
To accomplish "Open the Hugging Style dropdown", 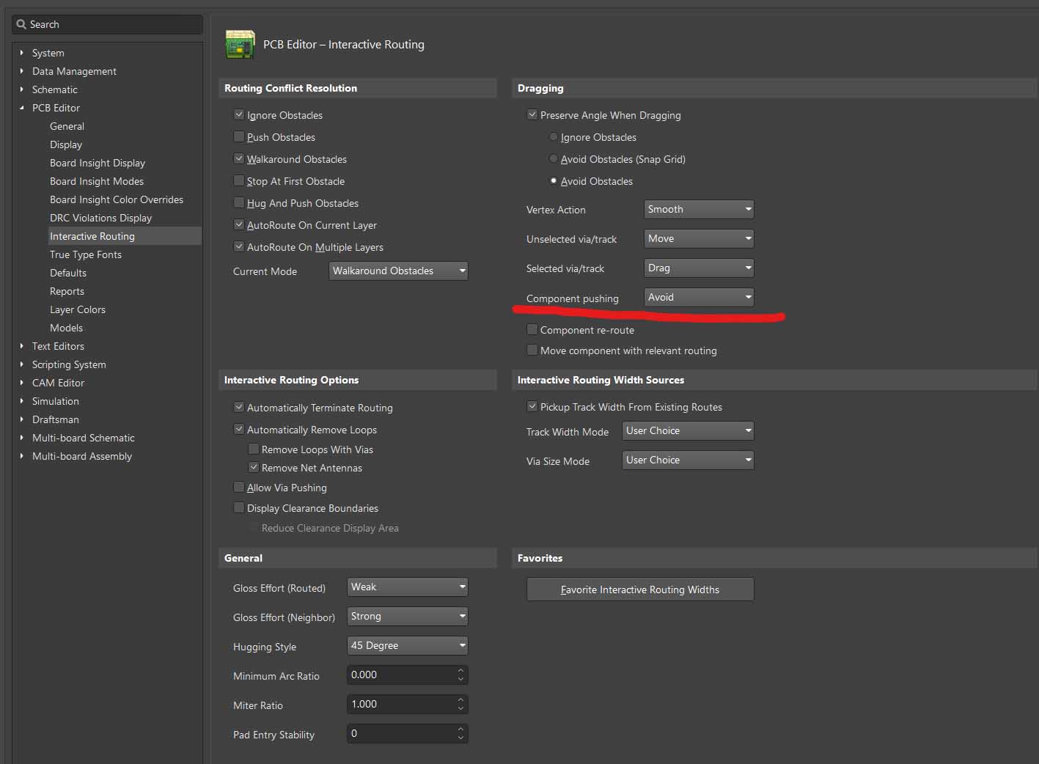I will click(x=407, y=645).
